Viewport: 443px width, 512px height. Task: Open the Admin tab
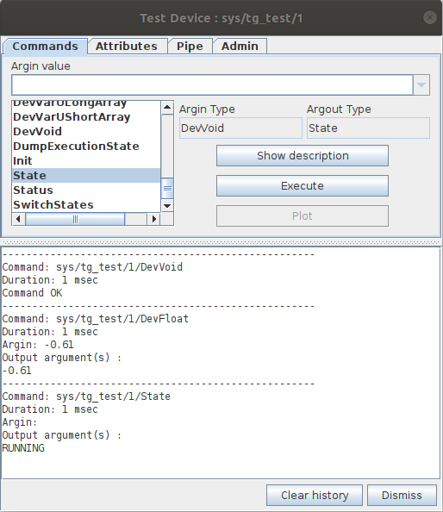point(240,46)
